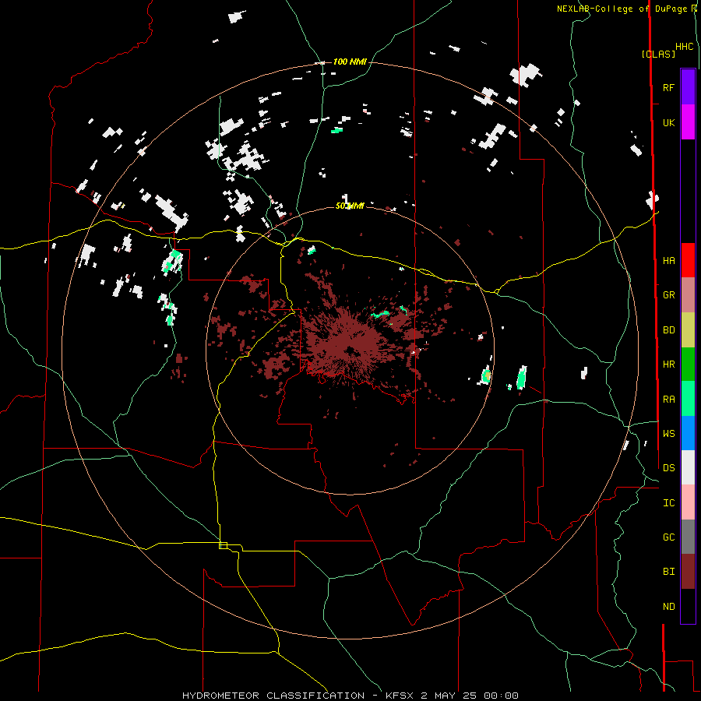
Task: Click the HYDROMETEOR CLASSIFICATION KFSX title text
Action: [x=350, y=696]
